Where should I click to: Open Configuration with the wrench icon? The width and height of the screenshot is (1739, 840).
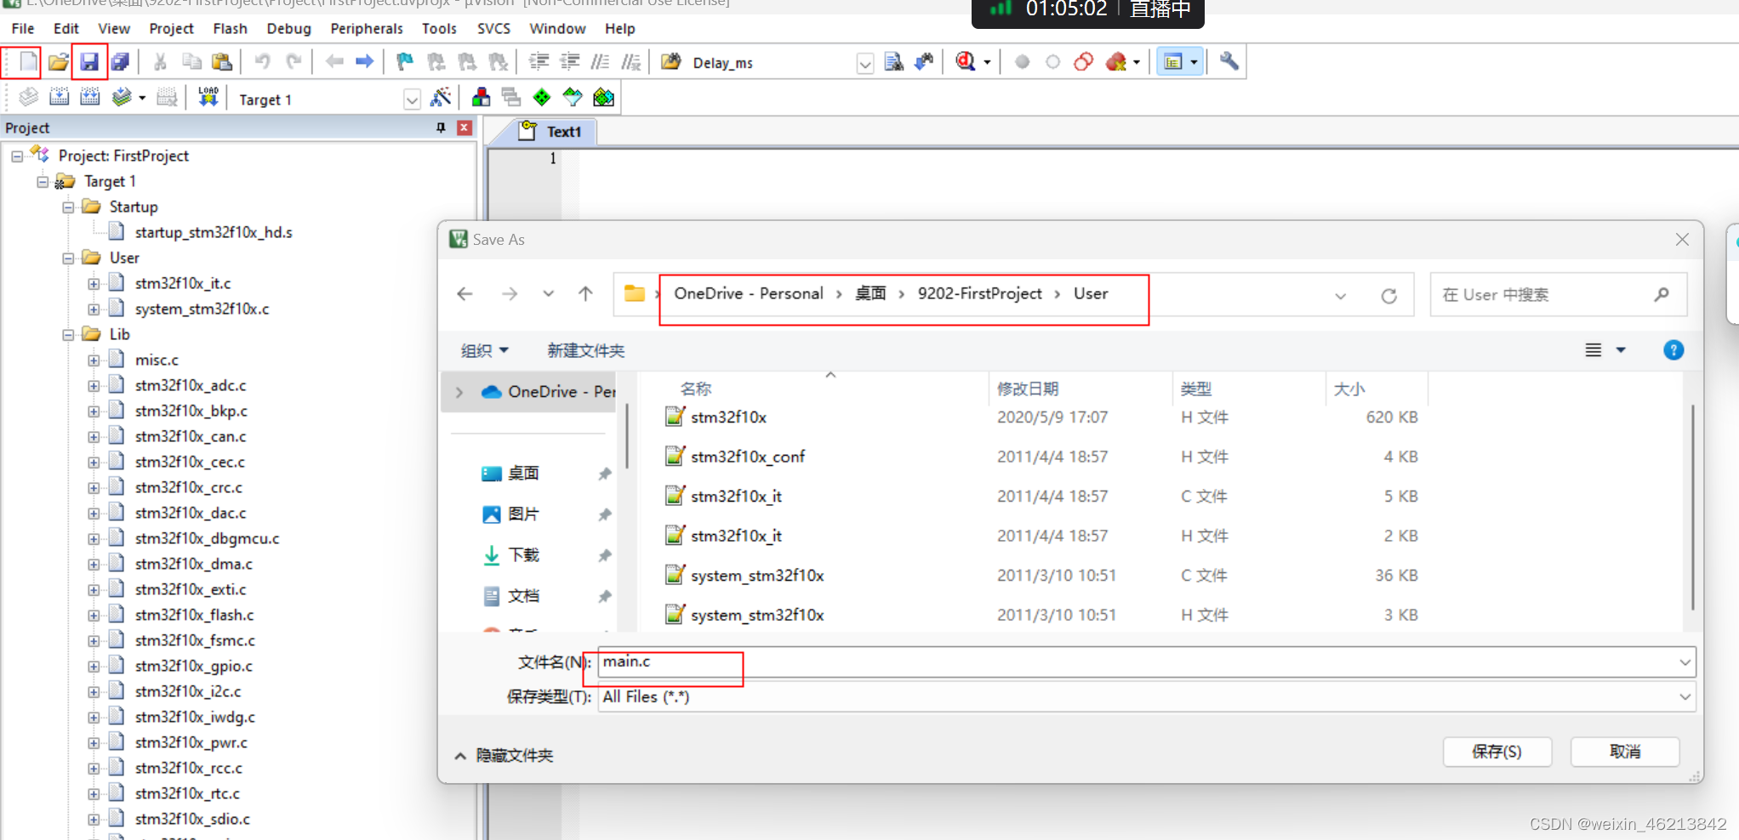coord(1229,61)
